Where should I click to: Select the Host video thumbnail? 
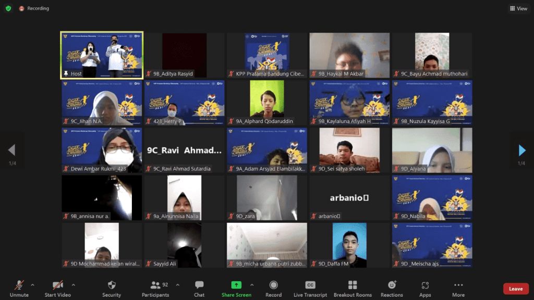click(102, 56)
